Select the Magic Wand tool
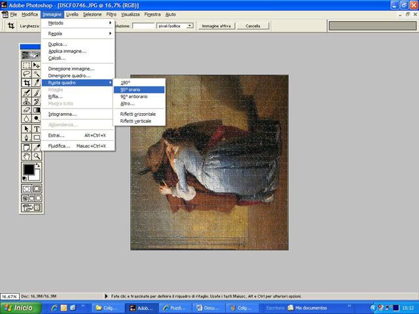This screenshot has height=314, width=419. (x=37, y=74)
